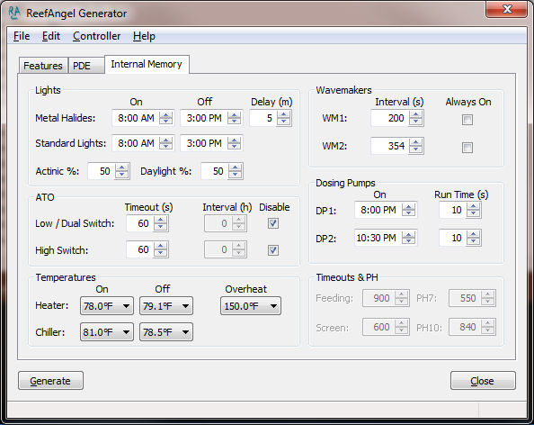Increase Low / Dual Switch timeout

160,220
